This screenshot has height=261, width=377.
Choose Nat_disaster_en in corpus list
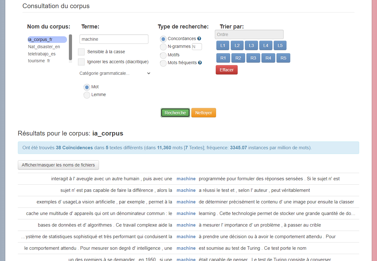click(44, 47)
